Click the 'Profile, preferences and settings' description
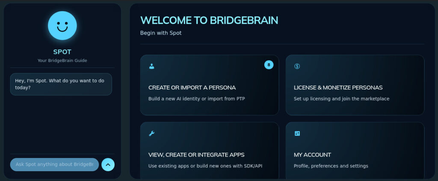This screenshot has width=438, height=181. [x=331, y=166]
